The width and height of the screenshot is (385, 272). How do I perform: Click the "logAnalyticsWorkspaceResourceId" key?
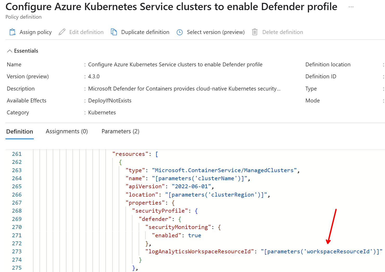[x=200, y=252]
